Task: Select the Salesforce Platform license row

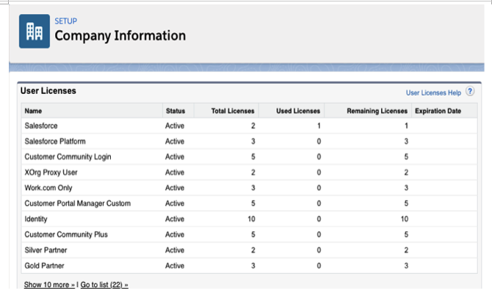Action: [250, 141]
